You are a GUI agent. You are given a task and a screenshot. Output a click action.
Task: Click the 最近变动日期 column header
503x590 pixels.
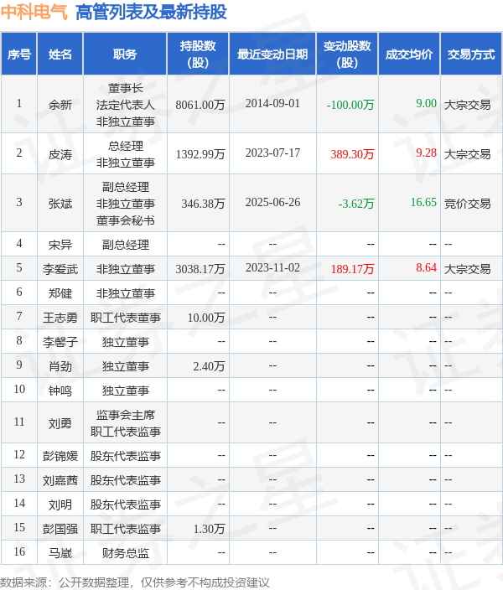coord(272,54)
